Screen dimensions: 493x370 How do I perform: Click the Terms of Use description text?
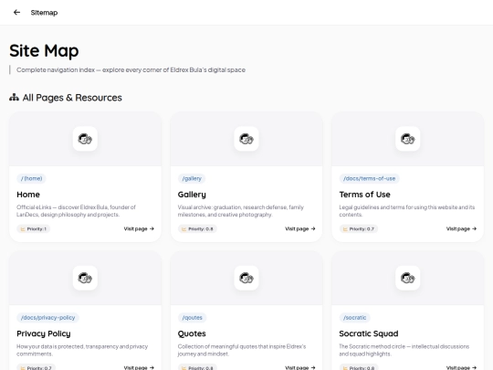pyautogui.click(x=407, y=211)
